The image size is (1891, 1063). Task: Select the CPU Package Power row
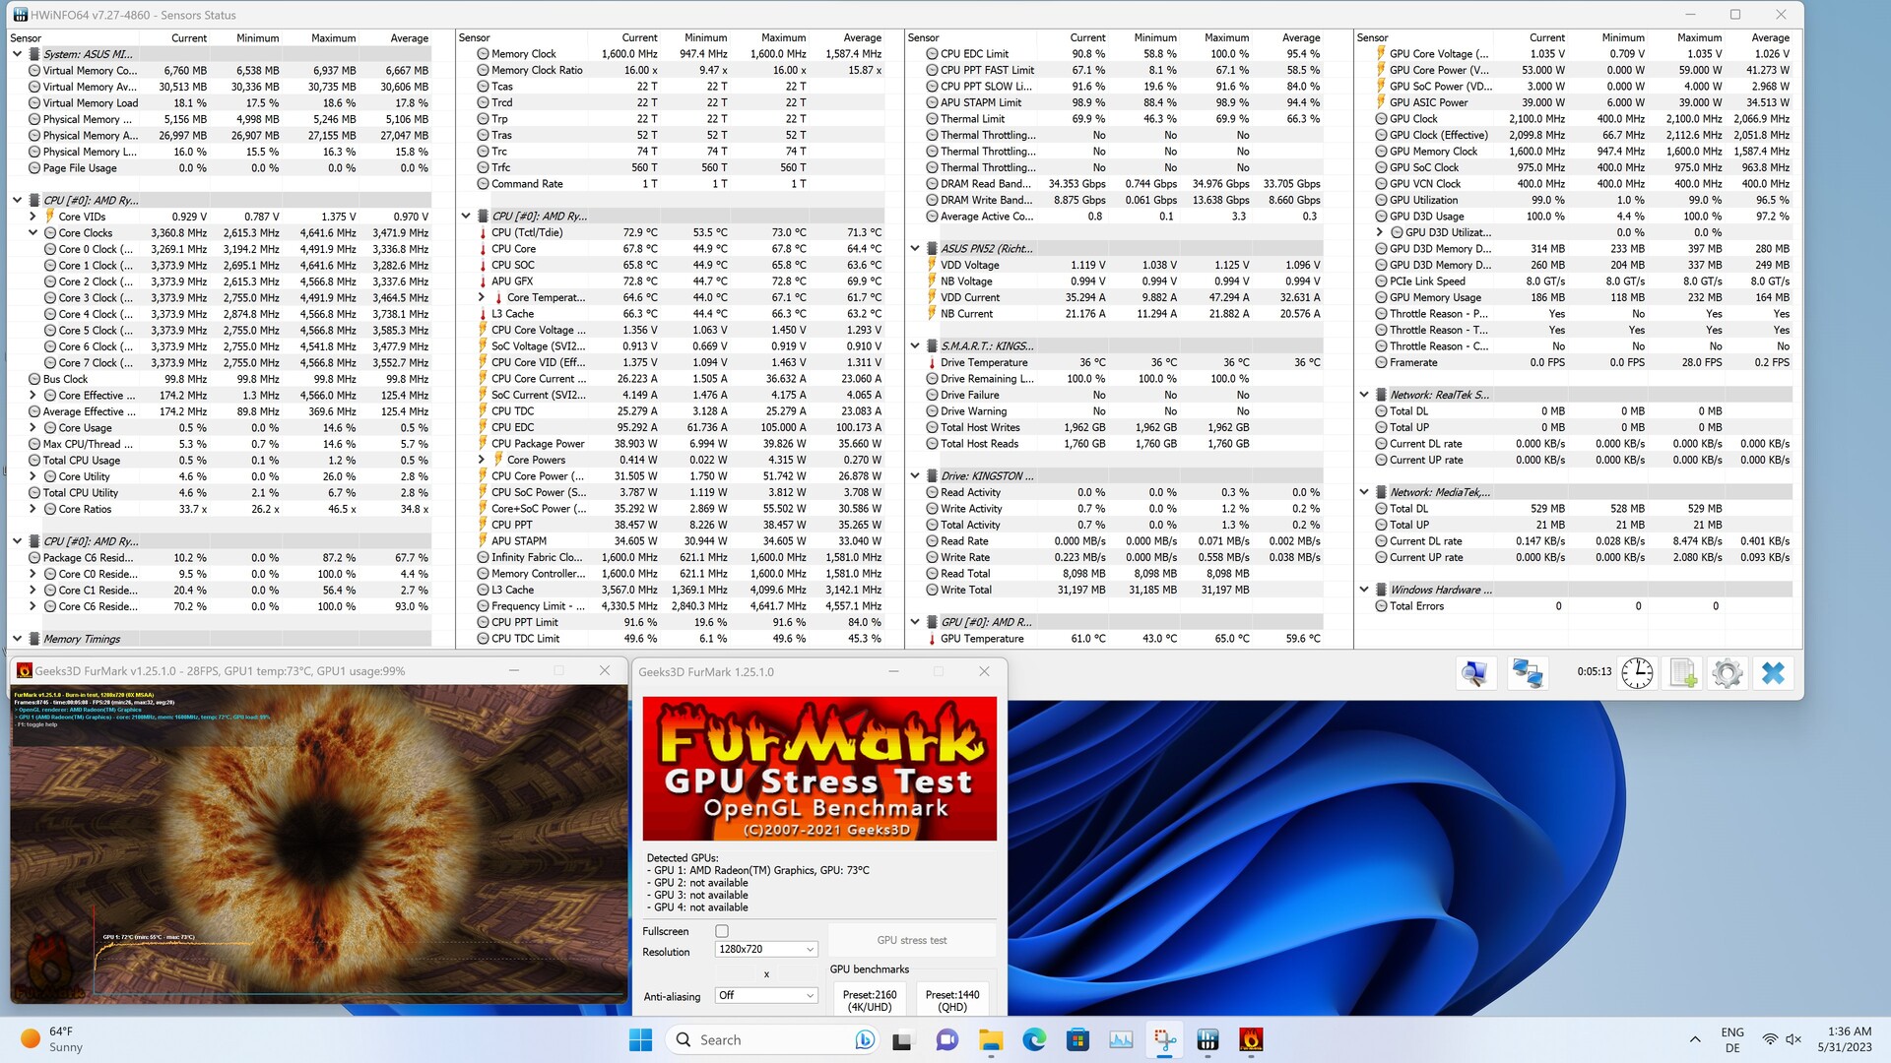coord(680,444)
